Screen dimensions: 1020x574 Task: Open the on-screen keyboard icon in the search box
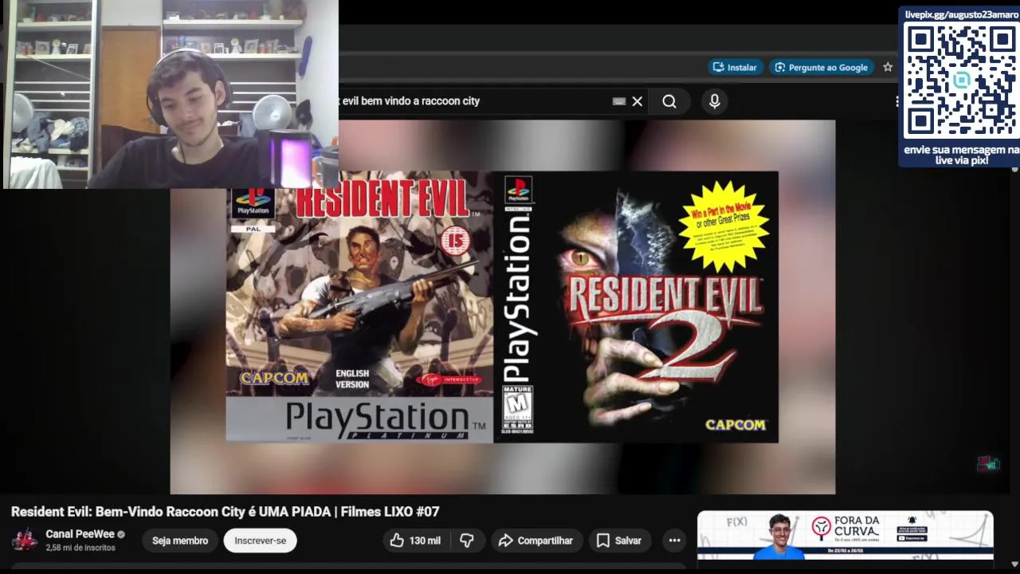coord(618,101)
